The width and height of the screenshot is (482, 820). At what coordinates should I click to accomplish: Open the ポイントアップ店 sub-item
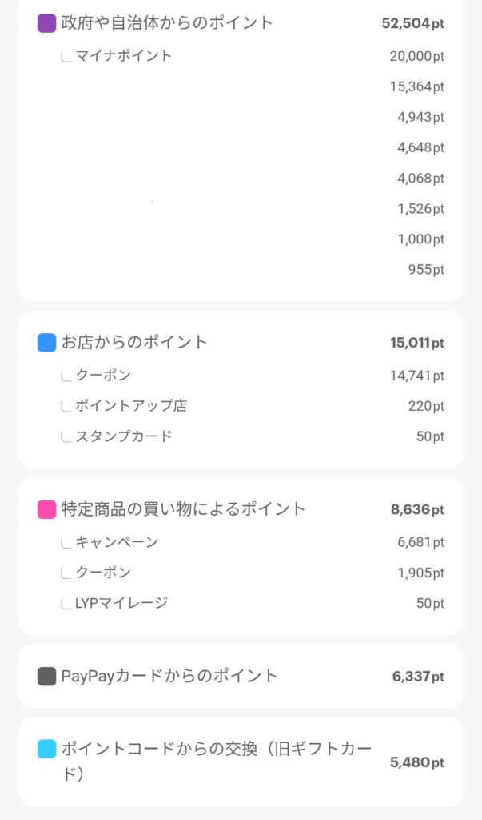point(131,406)
